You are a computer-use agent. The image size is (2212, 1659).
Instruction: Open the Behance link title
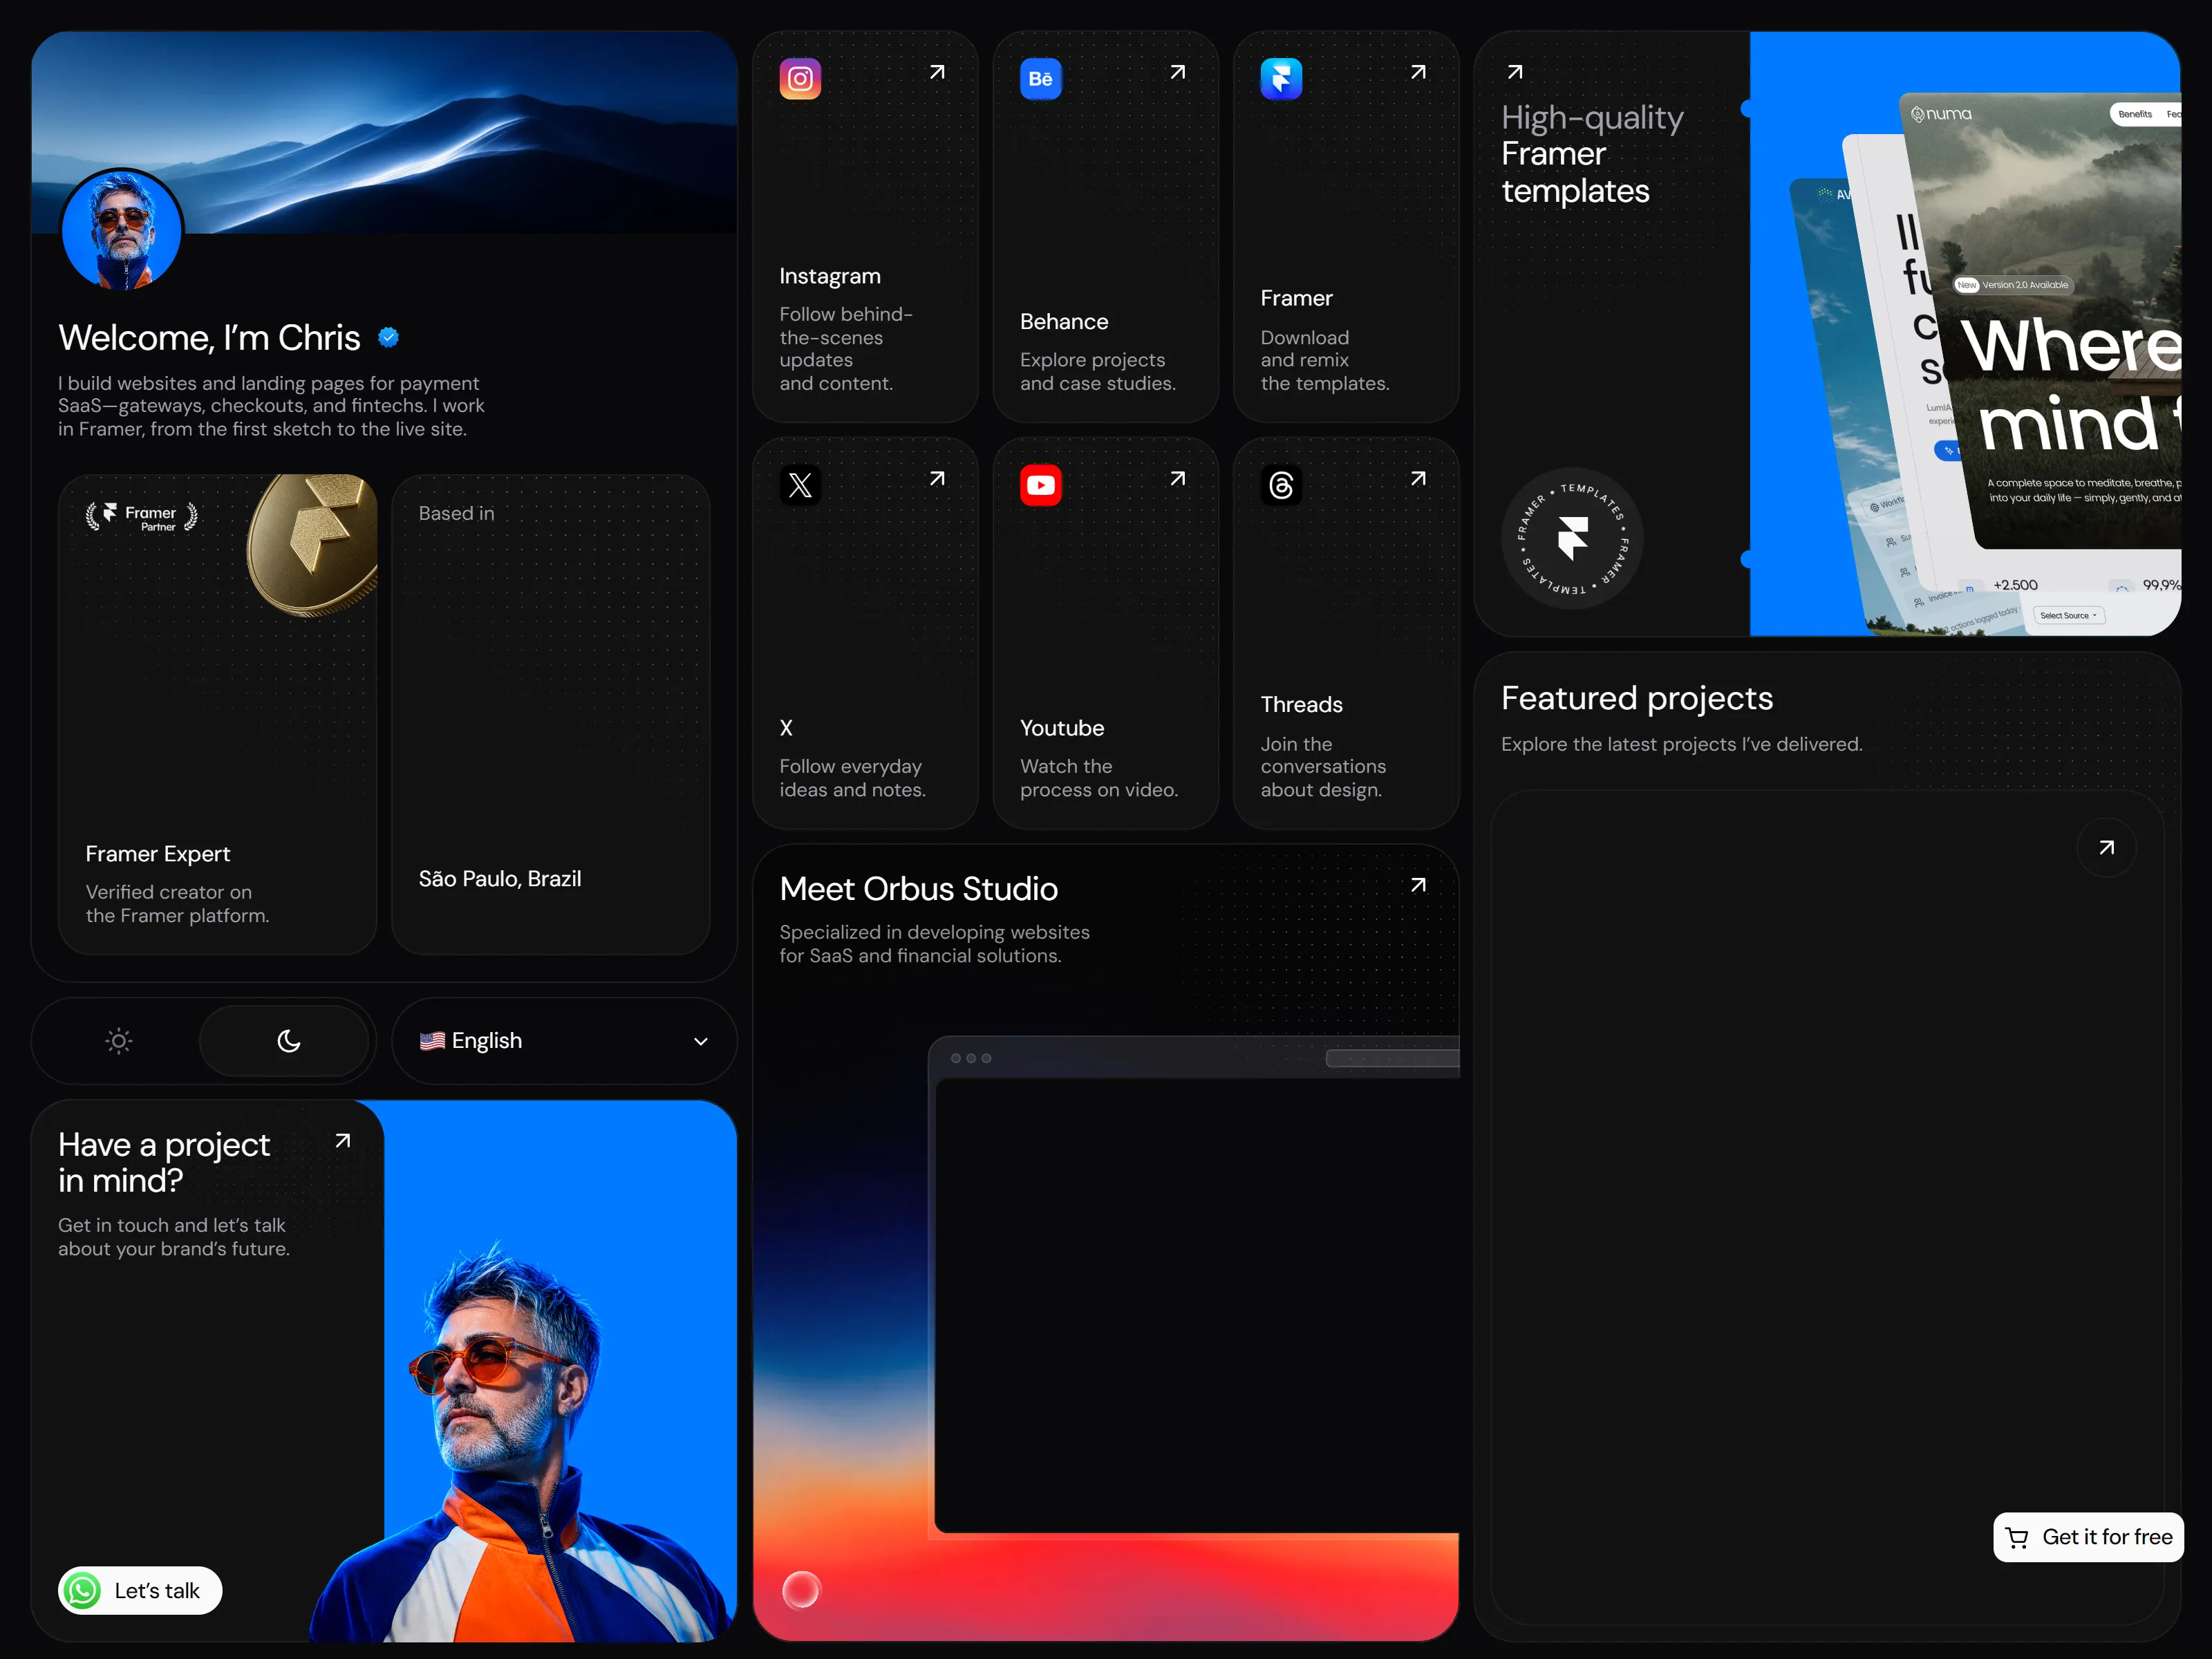(x=1064, y=322)
